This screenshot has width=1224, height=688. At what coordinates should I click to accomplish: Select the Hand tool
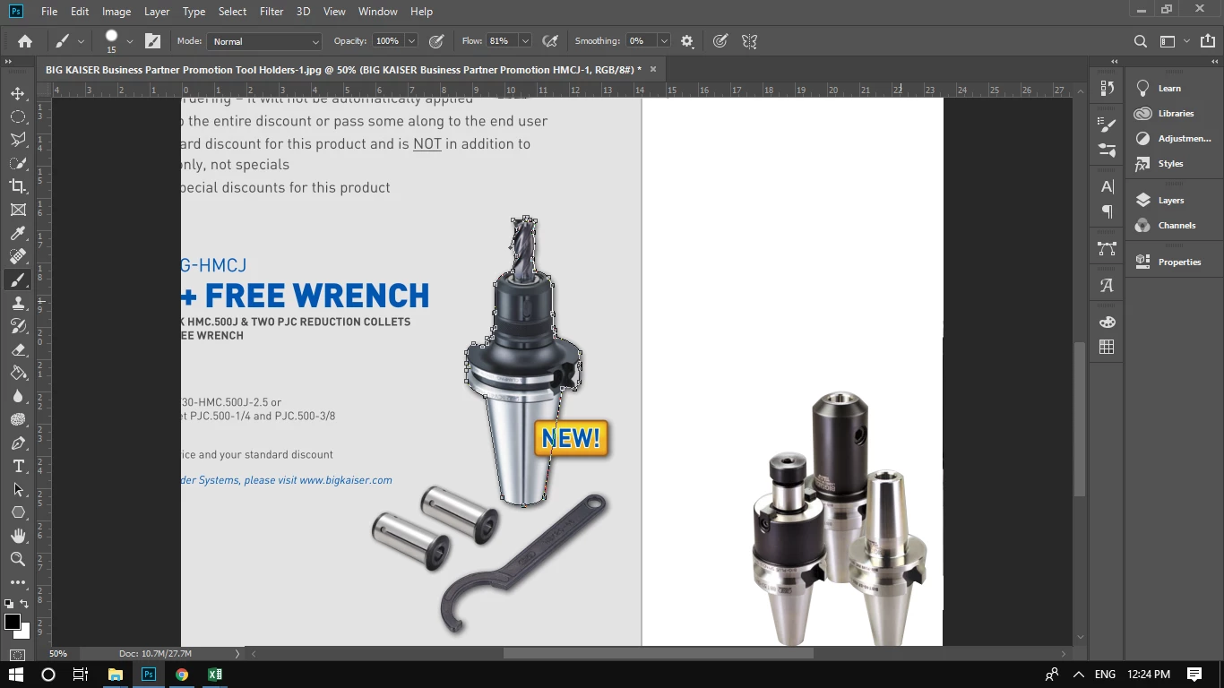click(x=18, y=536)
